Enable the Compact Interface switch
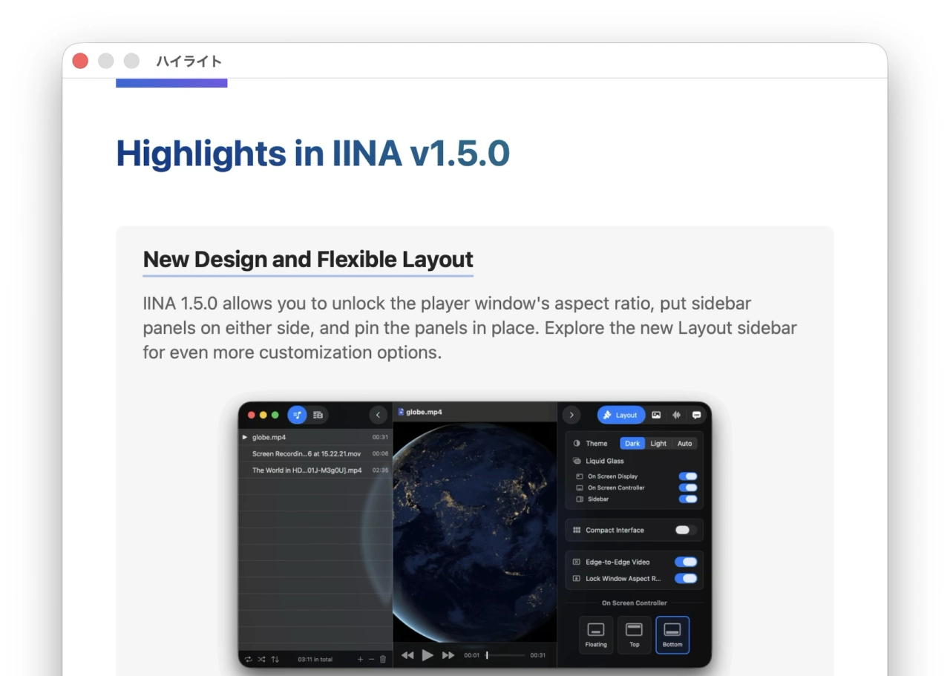This screenshot has width=950, height=676. pyautogui.click(x=686, y=530)
